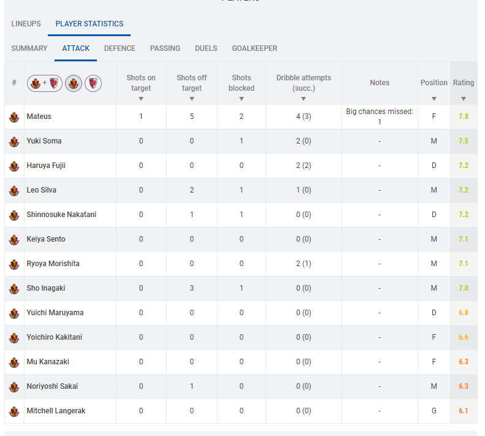Click team crest icon next to Mateus
Viewport: 485px width, 436px height.
coord(14,117)
